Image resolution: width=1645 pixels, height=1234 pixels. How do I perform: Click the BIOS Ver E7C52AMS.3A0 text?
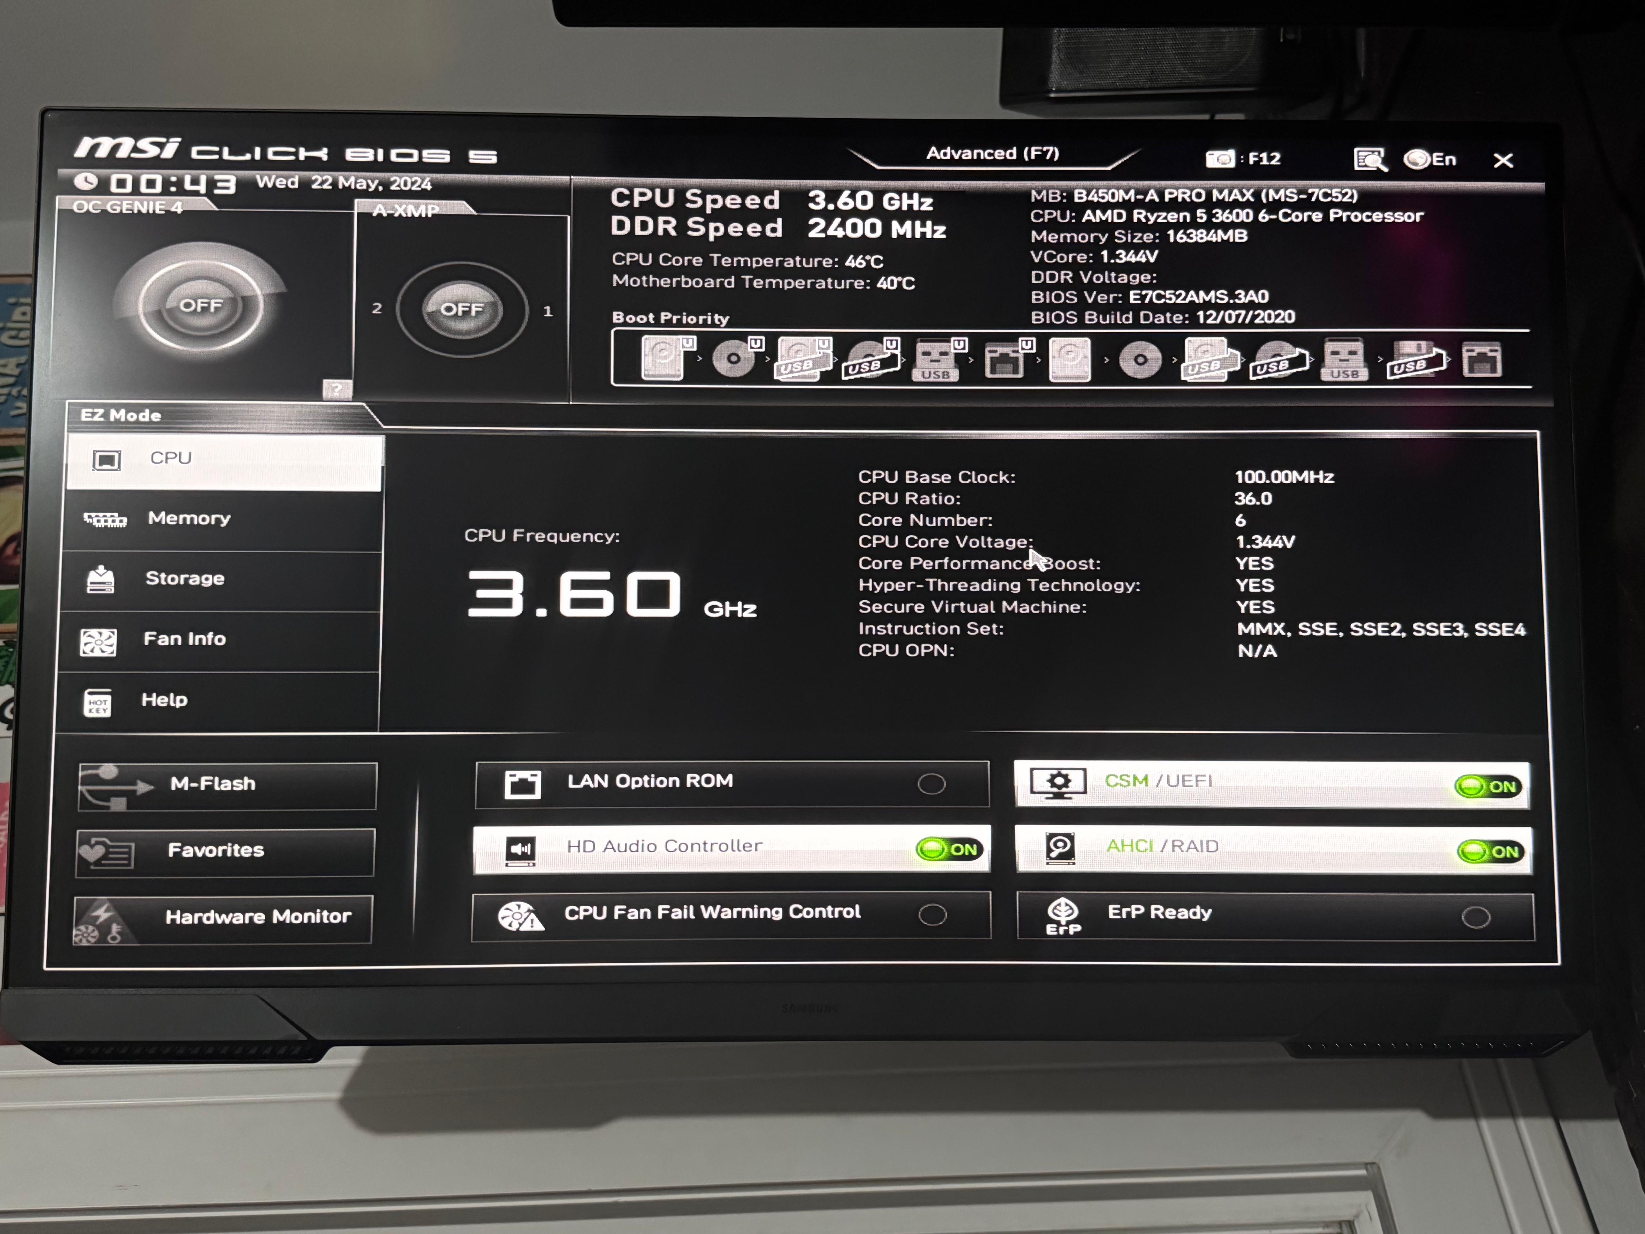pos(1150,297)
